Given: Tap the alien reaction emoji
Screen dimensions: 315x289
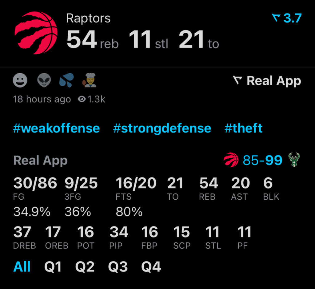Looking at the screenshot, I should pos(43,81).
